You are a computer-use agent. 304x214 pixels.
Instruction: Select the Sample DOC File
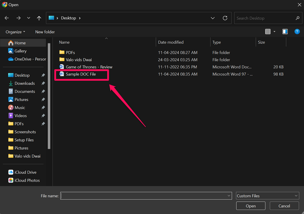(x=81, y=74)
